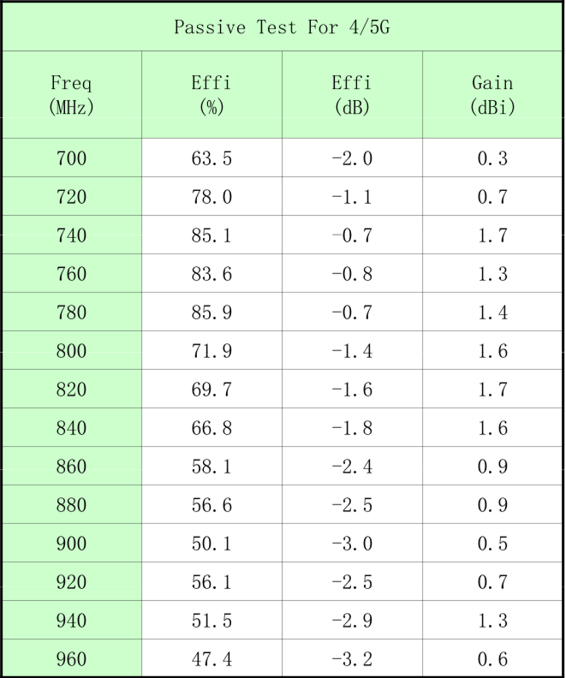Click the 83.6 efficiency cell
The height and width of the screenshot is (678, 566).
pyautogui.click(x=211, y=274)
